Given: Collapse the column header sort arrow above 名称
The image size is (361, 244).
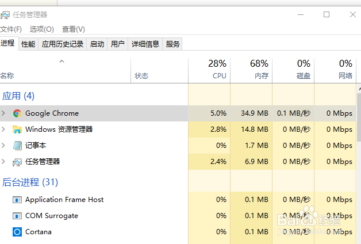Looking at the screenshot, I should click(62, 61).
